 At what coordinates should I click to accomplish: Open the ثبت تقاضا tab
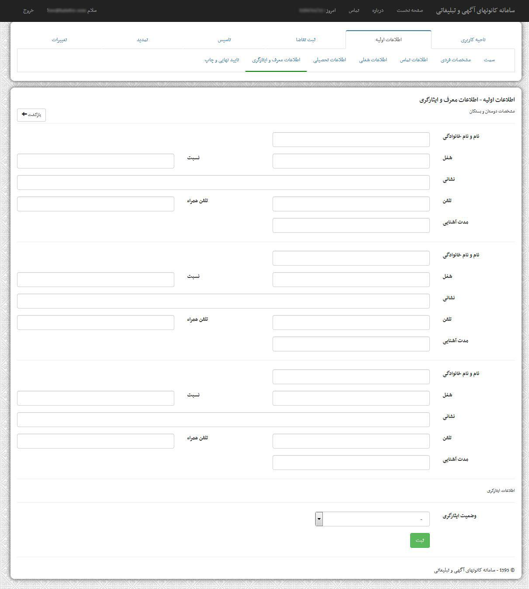pos(306,40)
